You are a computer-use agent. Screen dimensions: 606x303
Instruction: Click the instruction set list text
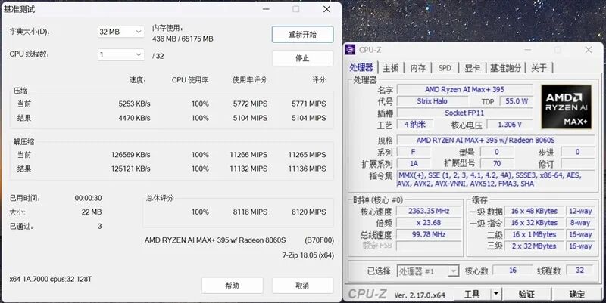pos(496,179)
